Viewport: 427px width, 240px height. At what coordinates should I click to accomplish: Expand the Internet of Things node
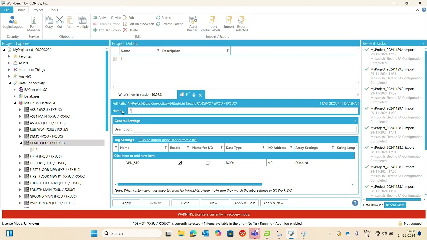coord(9,70)
